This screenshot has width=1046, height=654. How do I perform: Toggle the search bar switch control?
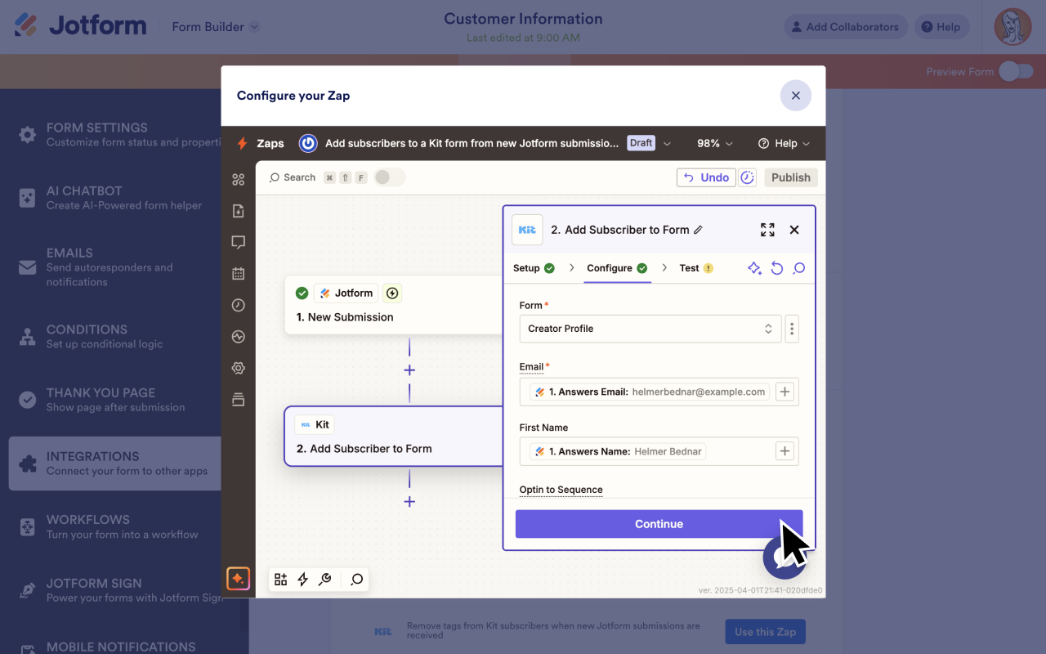point(390,177)
